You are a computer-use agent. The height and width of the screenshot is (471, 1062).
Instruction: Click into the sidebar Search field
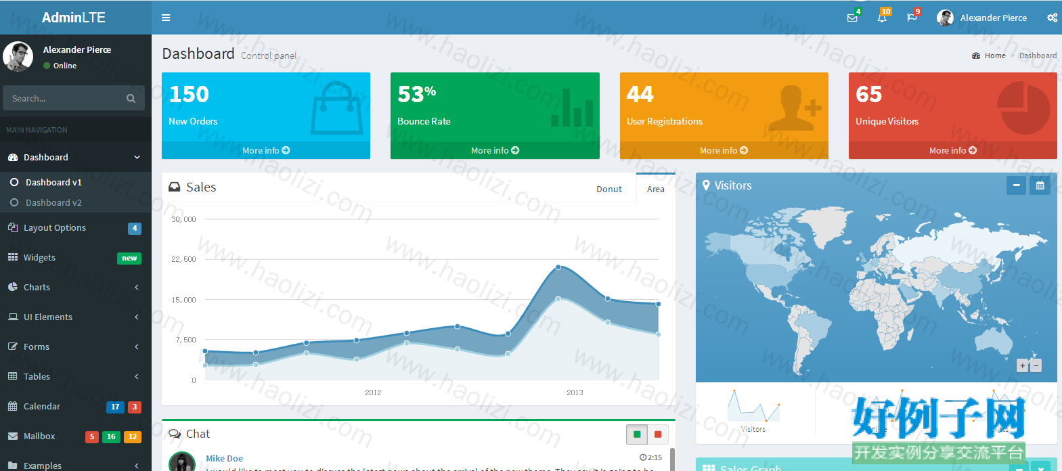[64, 98]
